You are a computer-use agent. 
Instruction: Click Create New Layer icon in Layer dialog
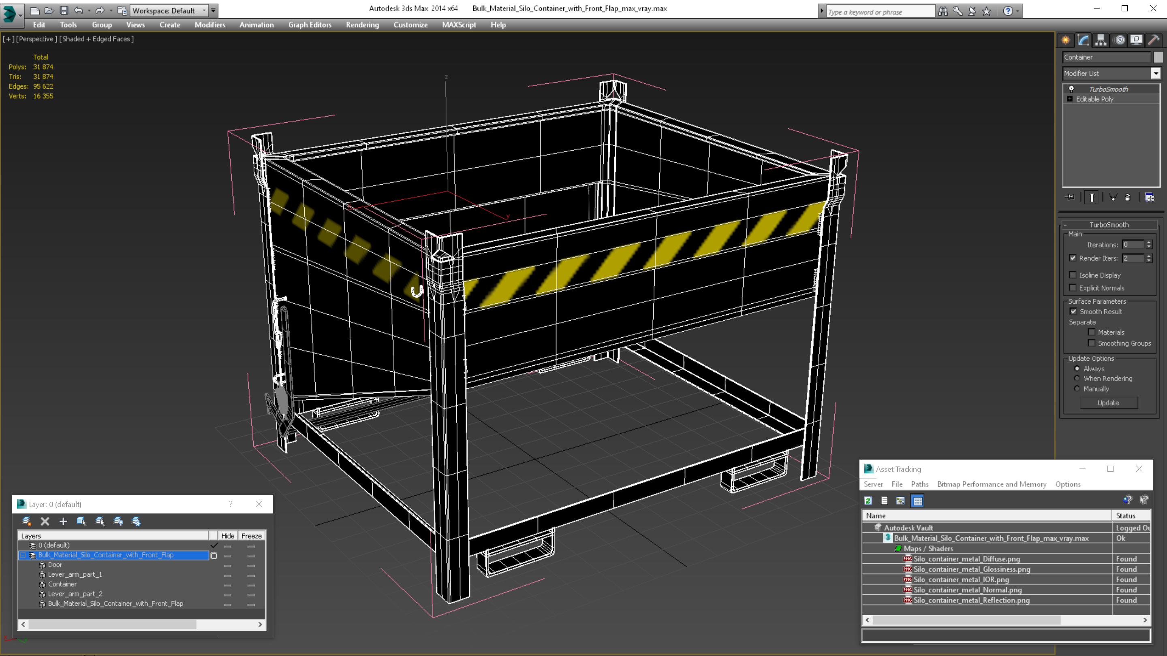26,521
